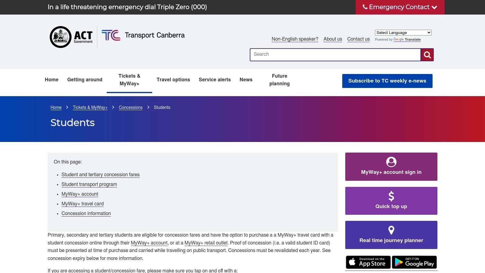
Task: Click the phone icon on Emergency Contact
Action: pos(365,7)
